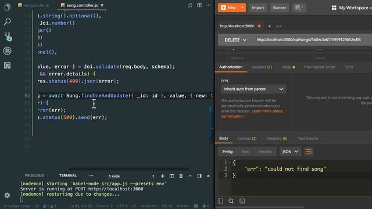Click the update-song branch in status bar
Screen dimensions: 372x209
coord(17,206)
